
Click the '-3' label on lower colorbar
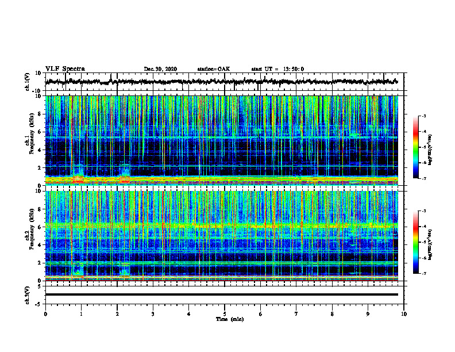[423, 211]
